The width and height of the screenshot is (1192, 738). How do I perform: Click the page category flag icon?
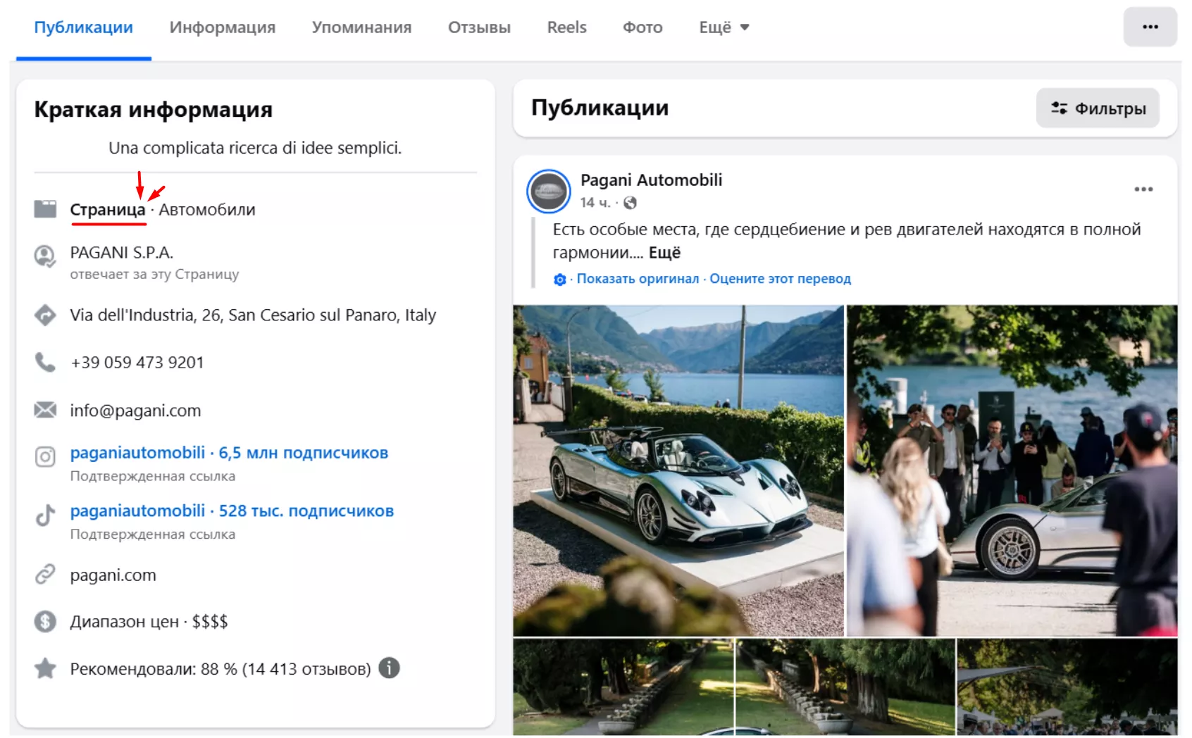pyautogui.click(x=45, y=209)
